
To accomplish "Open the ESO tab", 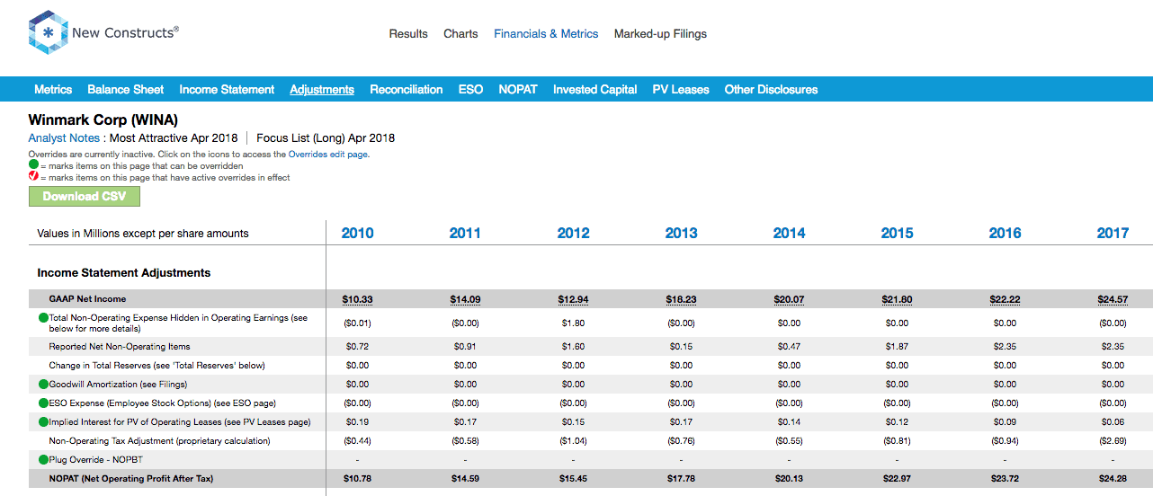I will (x=470, y=90).
